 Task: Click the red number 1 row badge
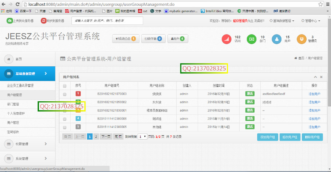click(x=78, y=93)
